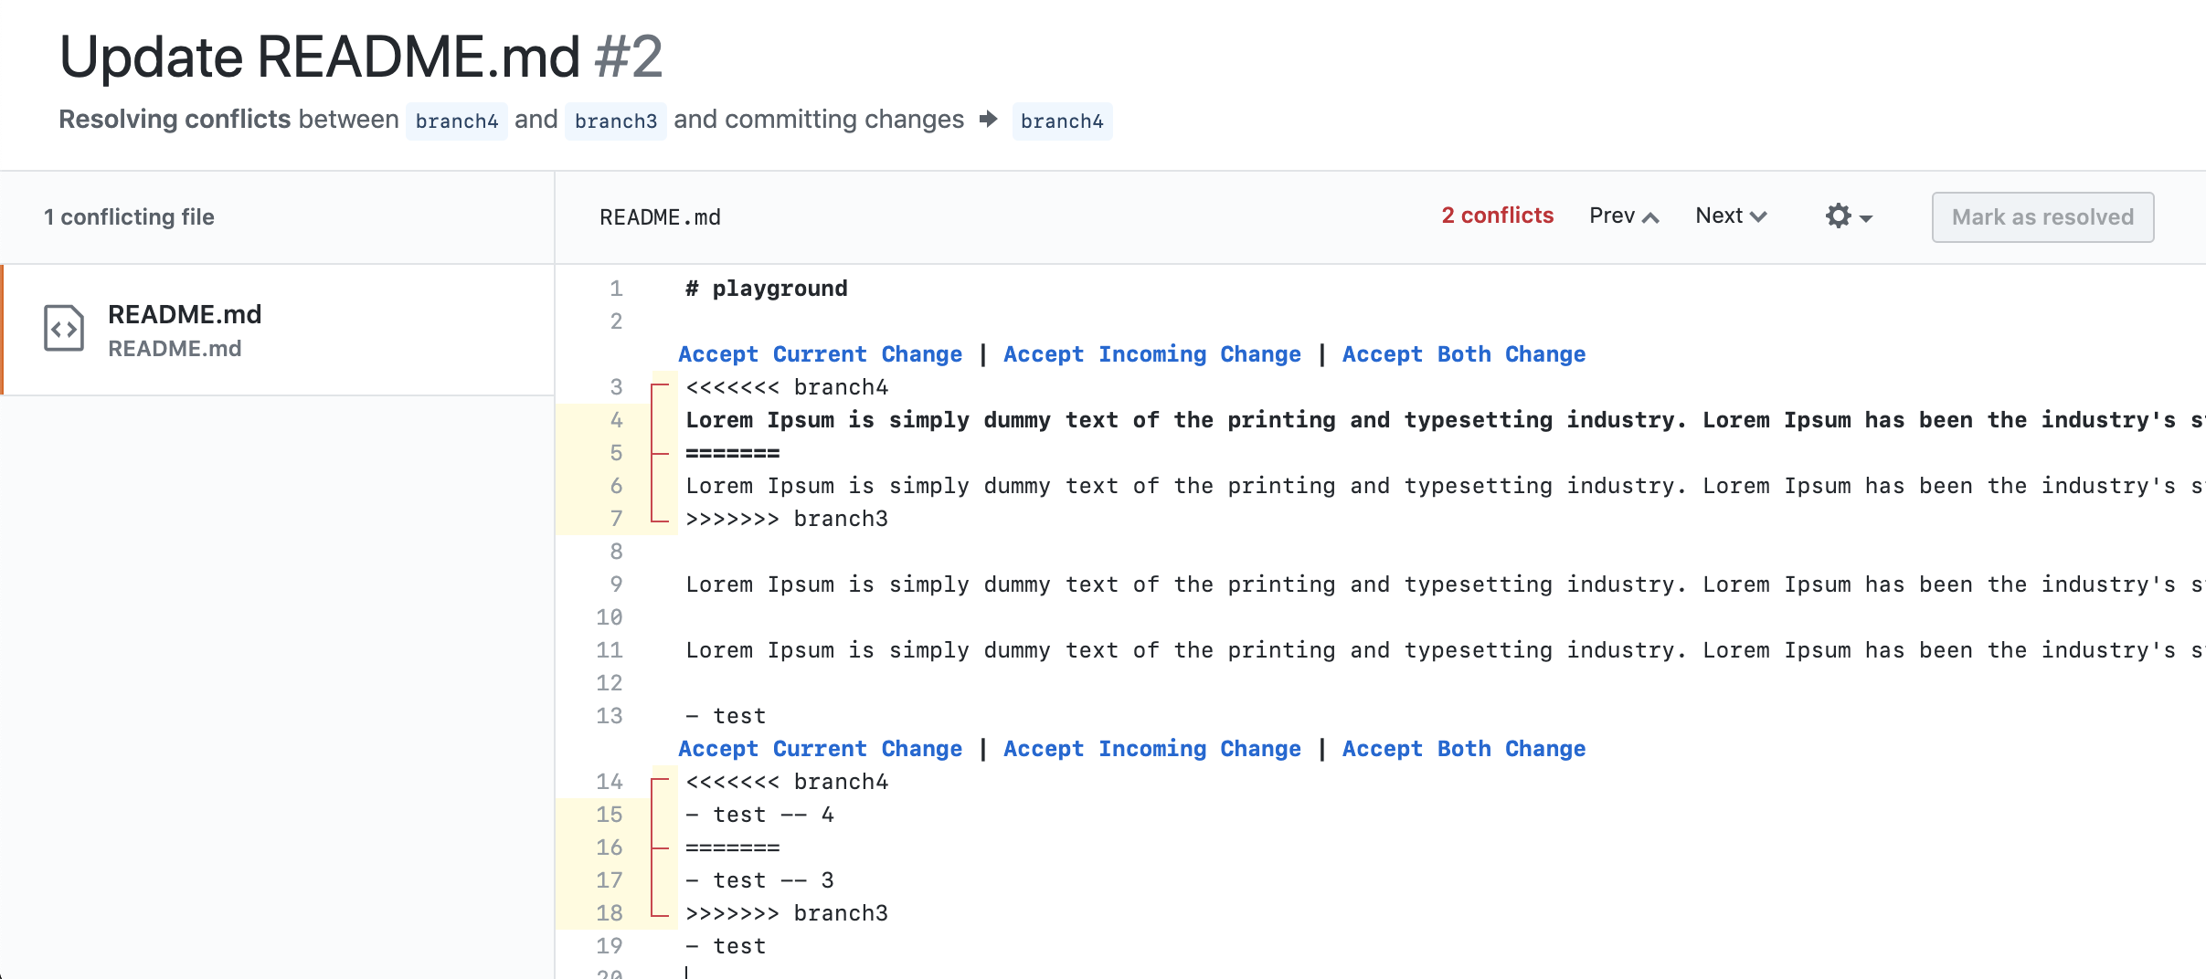The width and height of the screenshot is (2206, 979).
Task: Click the 2 conflicts indicator
Action: pyautogui.click(x=1497, y=216)
